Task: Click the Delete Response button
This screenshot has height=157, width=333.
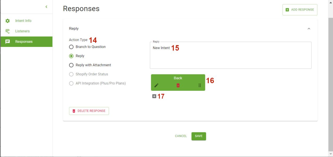Action: point(89,111)
